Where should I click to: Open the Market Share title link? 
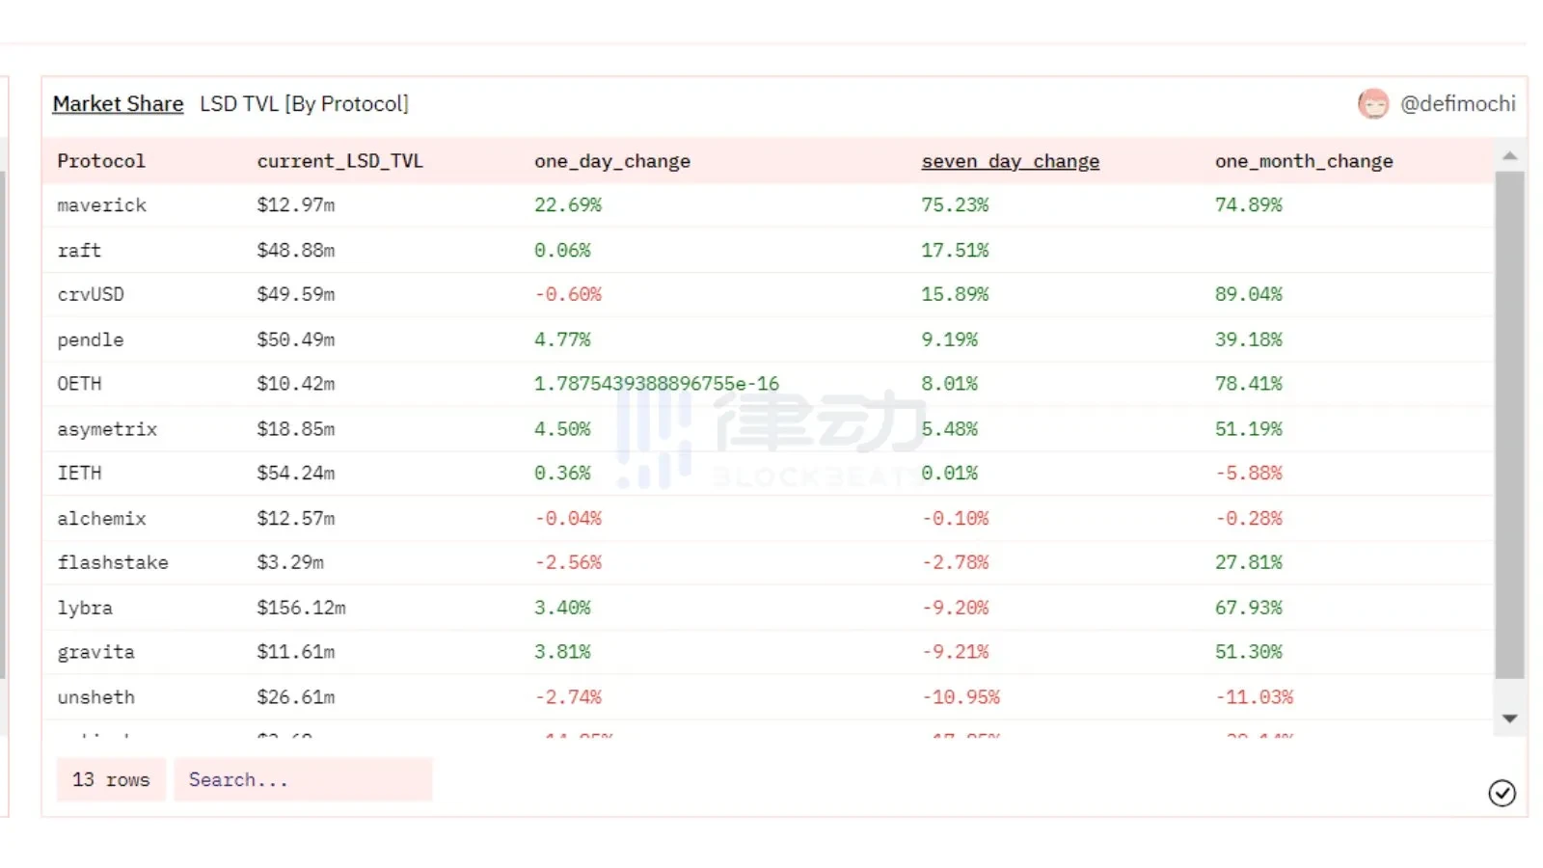tap(118, 103)
